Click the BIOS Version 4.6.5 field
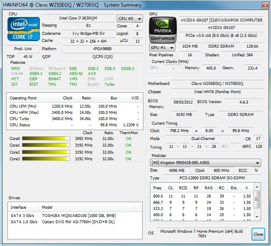Image resolution: width=271 pixels, height=246 pixels. (244, 102)
